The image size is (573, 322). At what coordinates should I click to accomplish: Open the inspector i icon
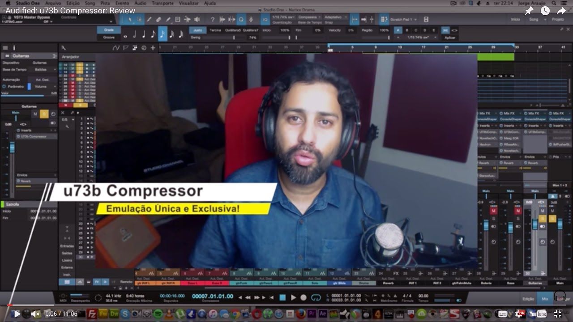click(x=14, y=48)
